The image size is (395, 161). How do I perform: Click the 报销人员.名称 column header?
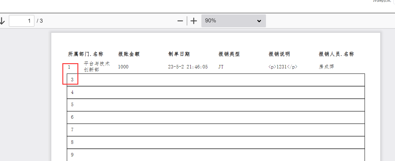click(x=336, y=54)
